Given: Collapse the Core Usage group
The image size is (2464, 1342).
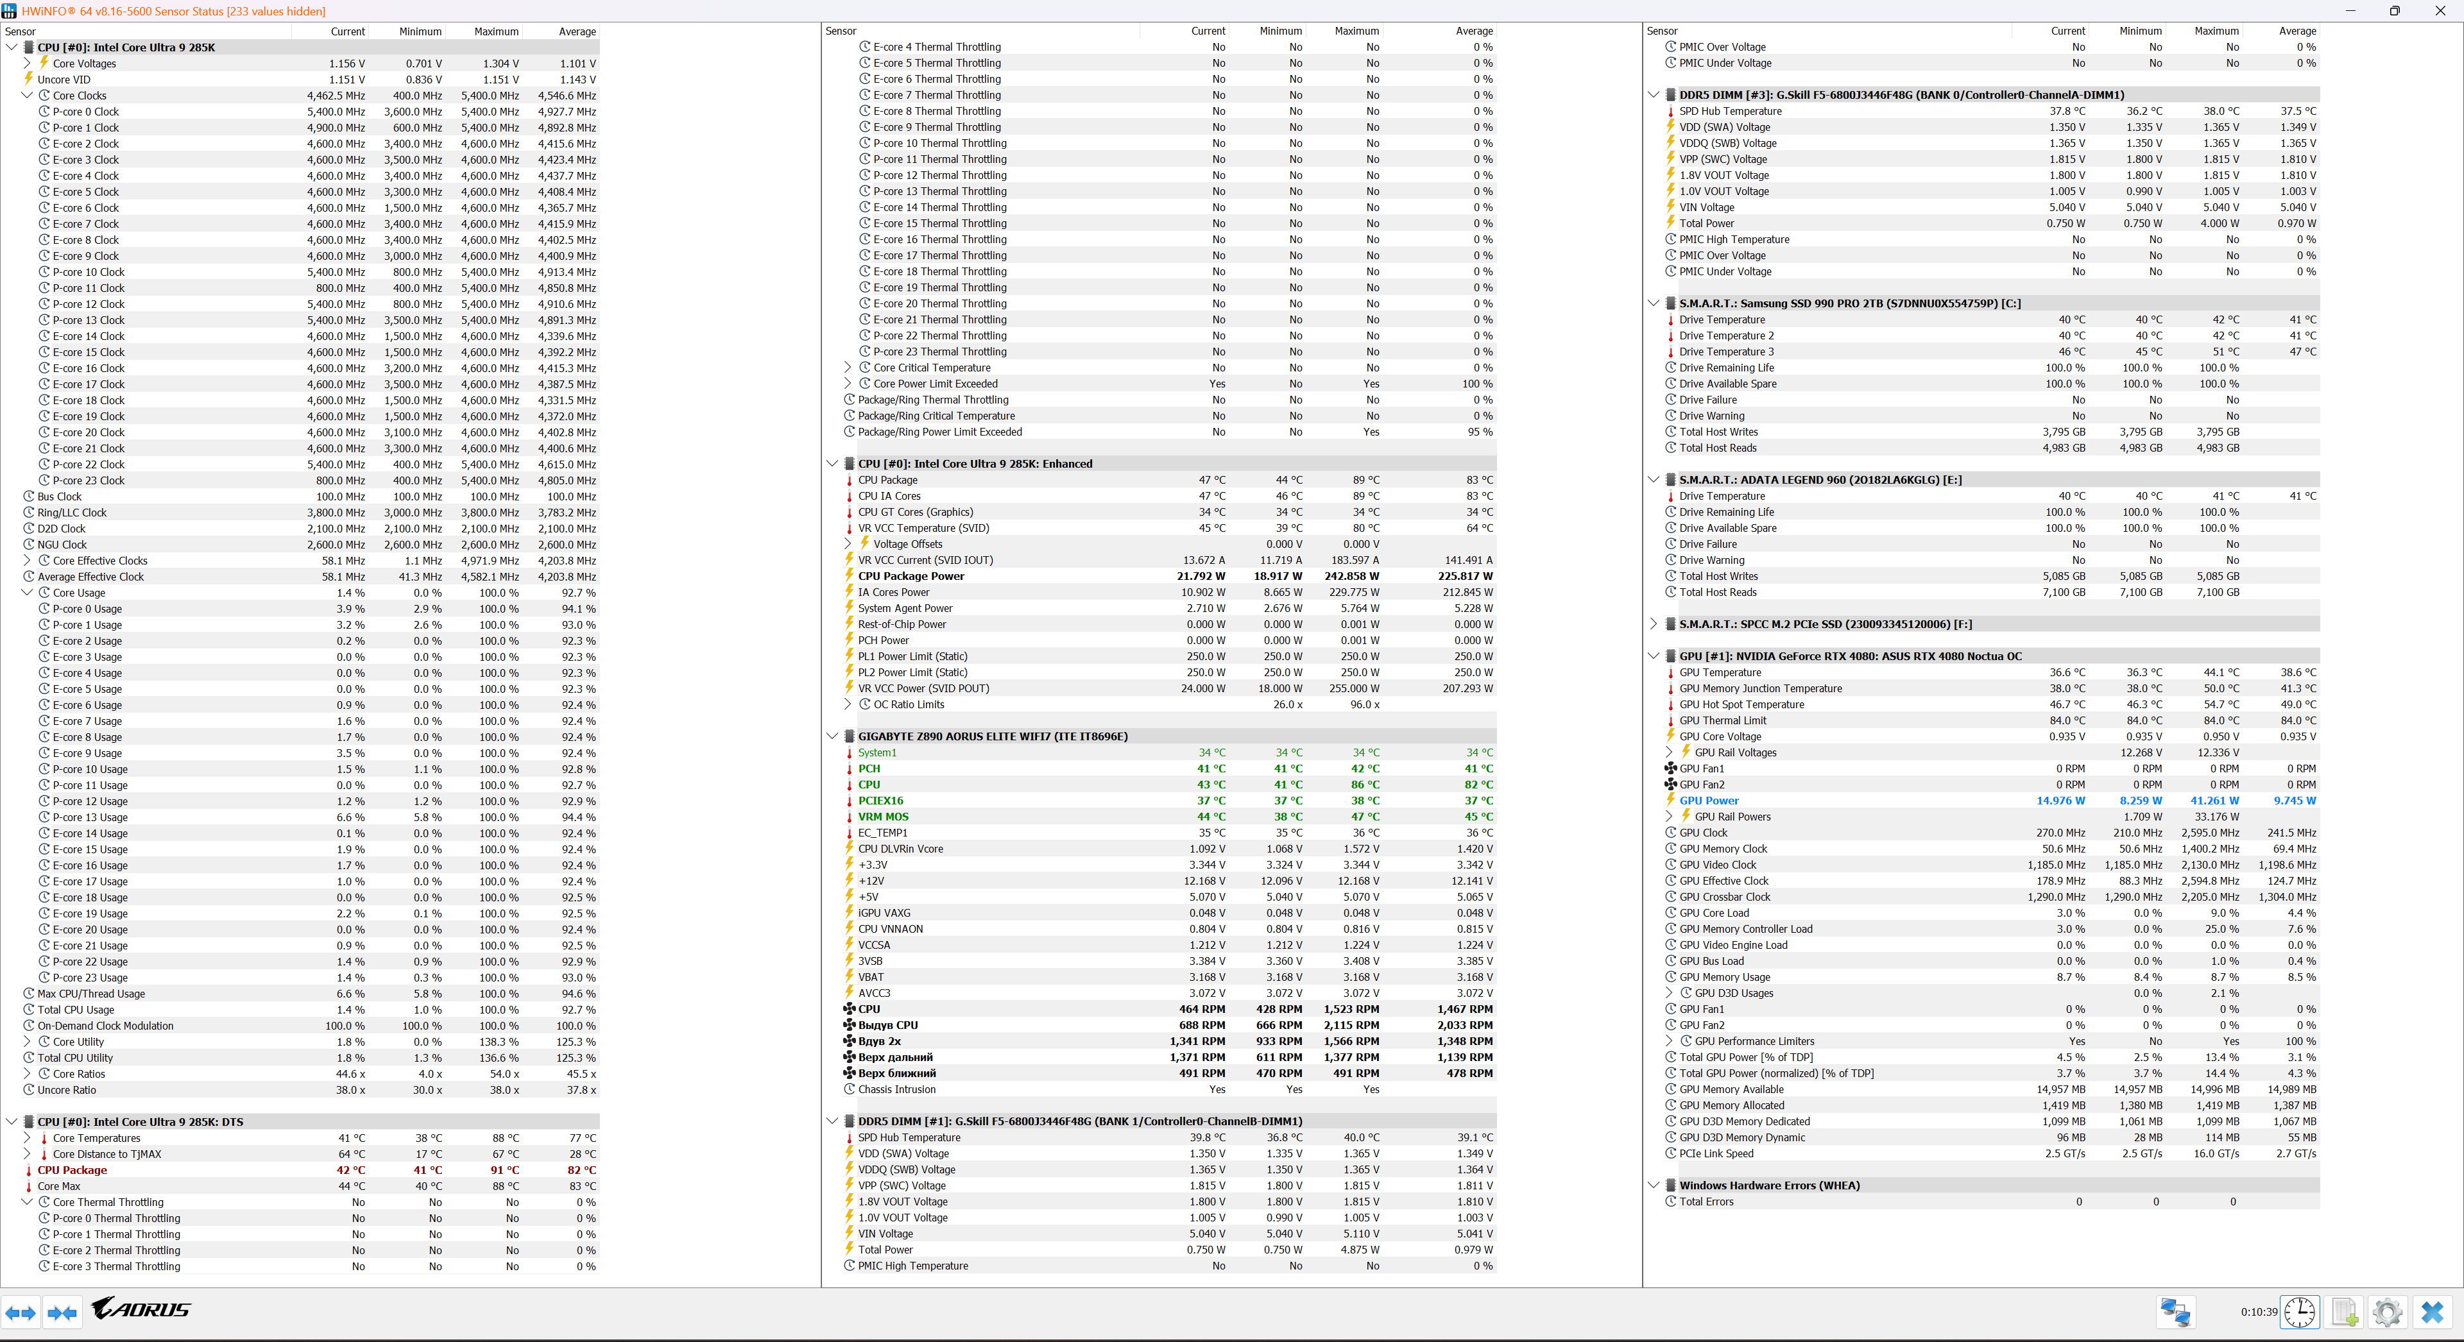Looking at the screenshot, I should 28,593.
